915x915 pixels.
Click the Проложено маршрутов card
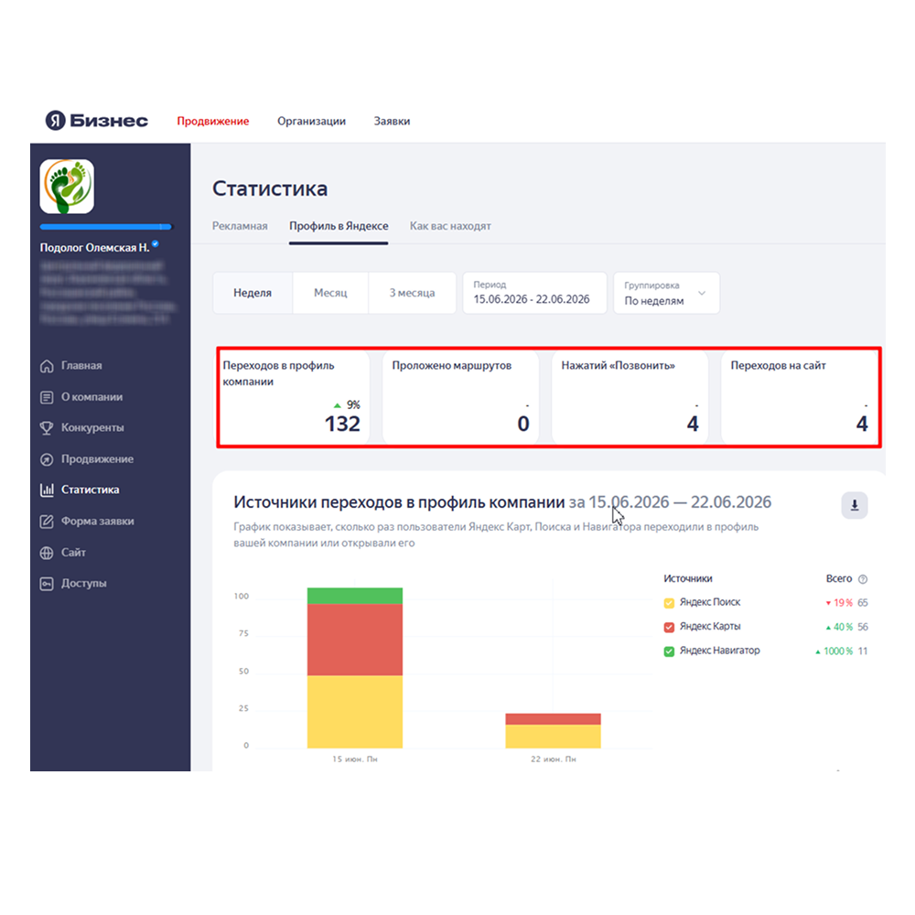[460, 397]
